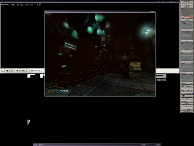Viewport: 194px width, 146px height.
Task: Click the hda disk panel in GKrellM
Action: click(187, 41)
